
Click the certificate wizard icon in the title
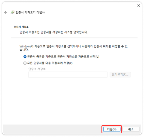pos(12,13)
